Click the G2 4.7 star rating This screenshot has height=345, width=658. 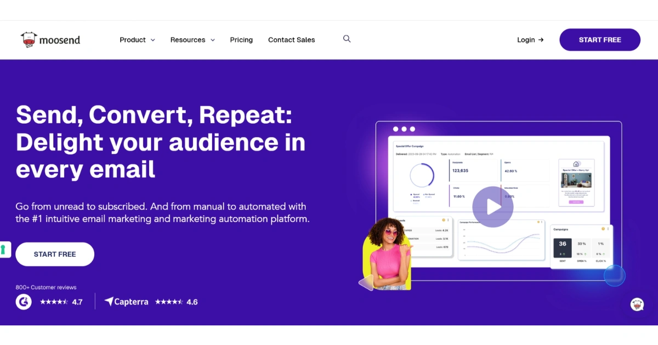tap(61, 302)
